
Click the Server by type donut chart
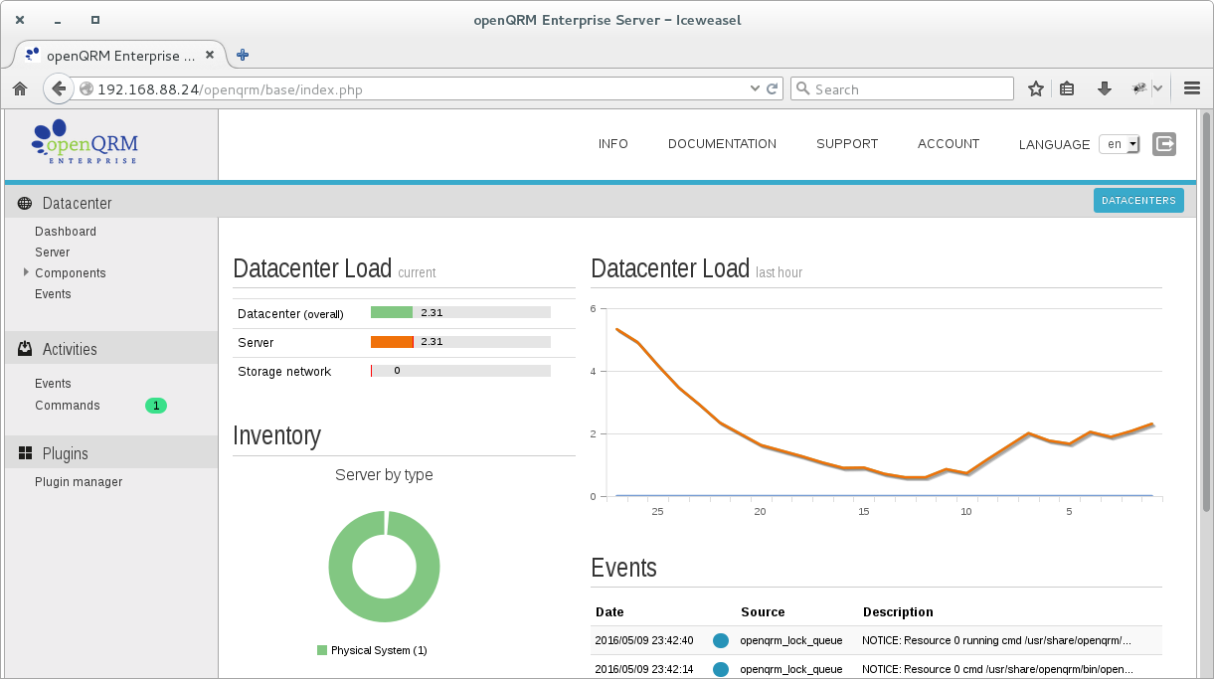coord(384,567)
